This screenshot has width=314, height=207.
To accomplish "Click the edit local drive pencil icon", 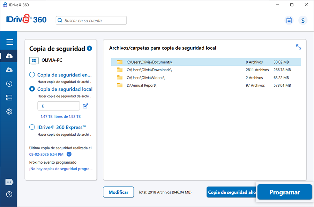I will click(85, 106).
